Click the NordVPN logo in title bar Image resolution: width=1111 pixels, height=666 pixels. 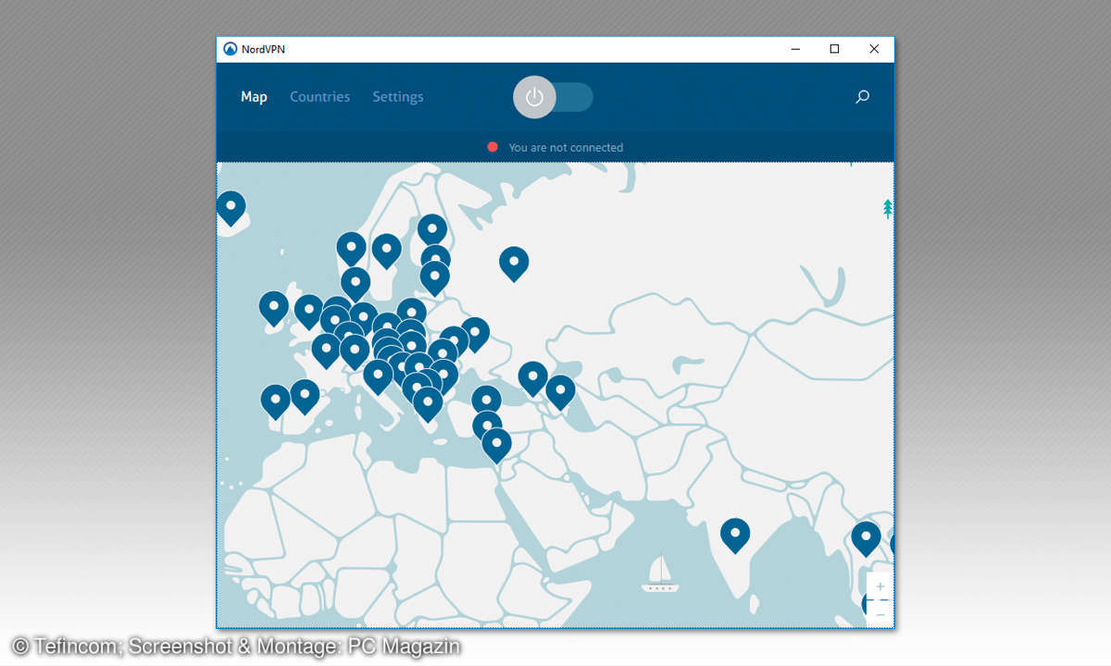point(231,49)
